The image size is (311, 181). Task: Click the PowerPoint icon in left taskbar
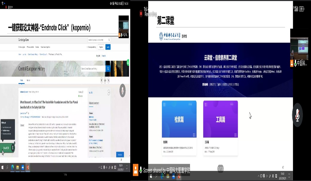point(28,167)
